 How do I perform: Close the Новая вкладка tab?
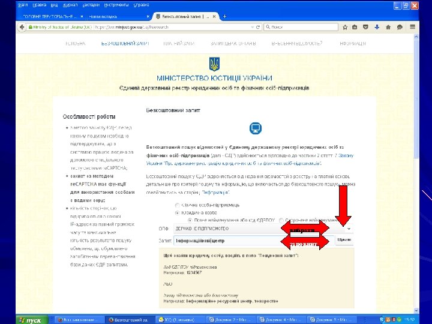coord(148,17)
